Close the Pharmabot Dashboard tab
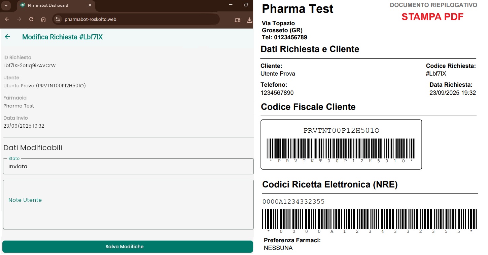Viewport: 488px width, 255px height. click(90, 5)
